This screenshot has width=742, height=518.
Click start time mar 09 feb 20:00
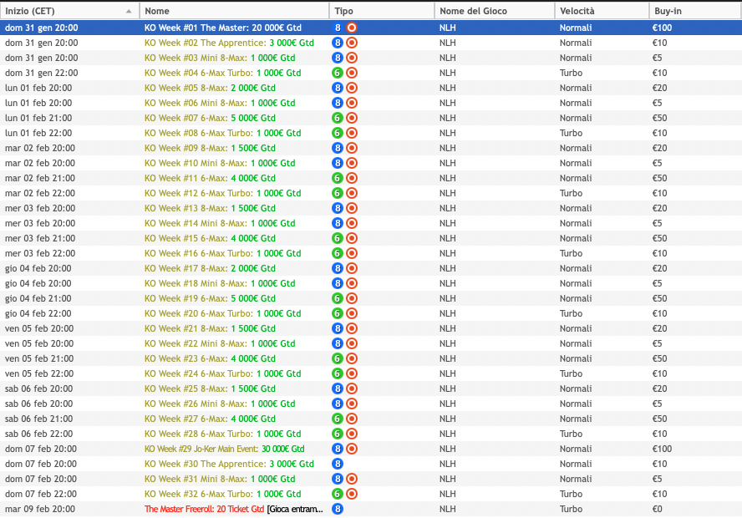40,509
